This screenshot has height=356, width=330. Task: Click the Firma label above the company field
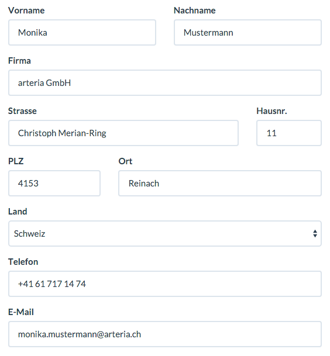pos(19,61)
